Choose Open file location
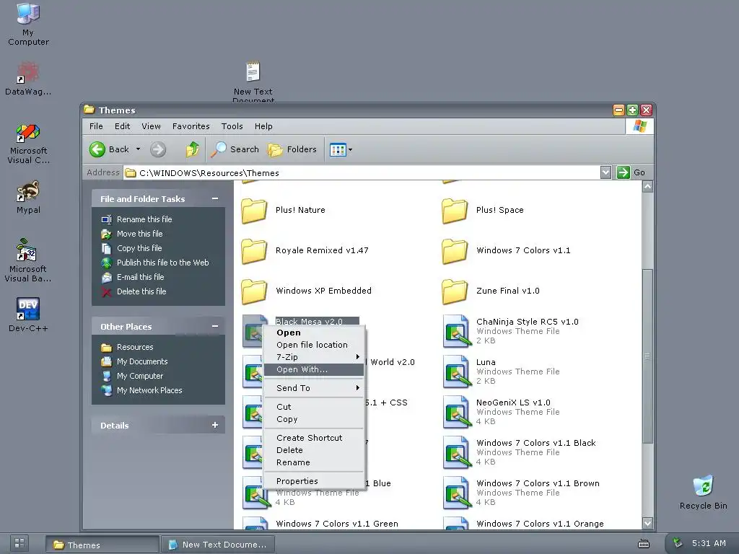Viewport: 739px width, 554px height. [314, 345]
